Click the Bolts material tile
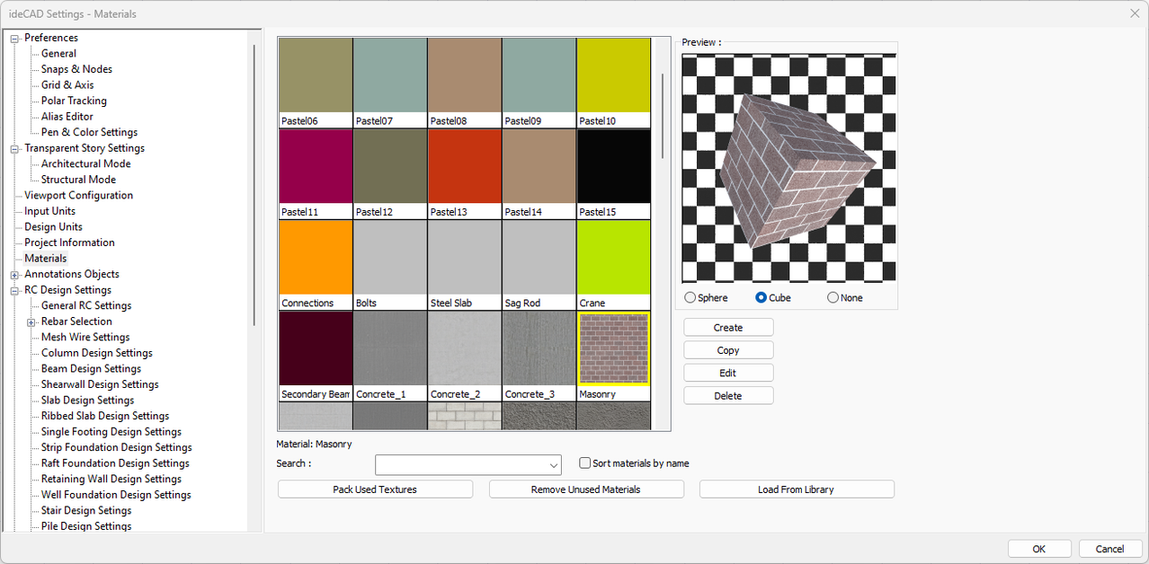Image resolution: width=1149 pixels, height=564 pixels. point(389,258)
